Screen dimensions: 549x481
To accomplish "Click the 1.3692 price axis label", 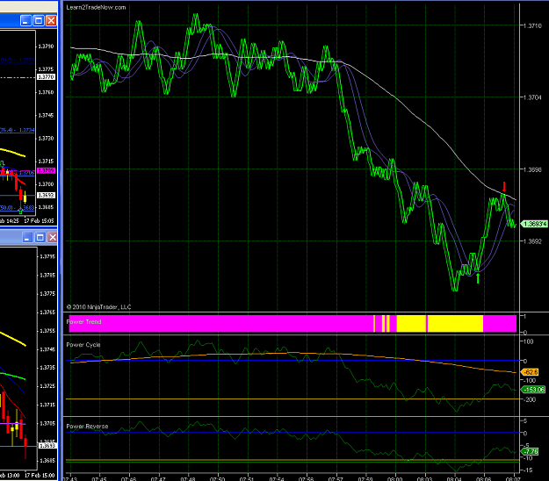I will (532, 241).
